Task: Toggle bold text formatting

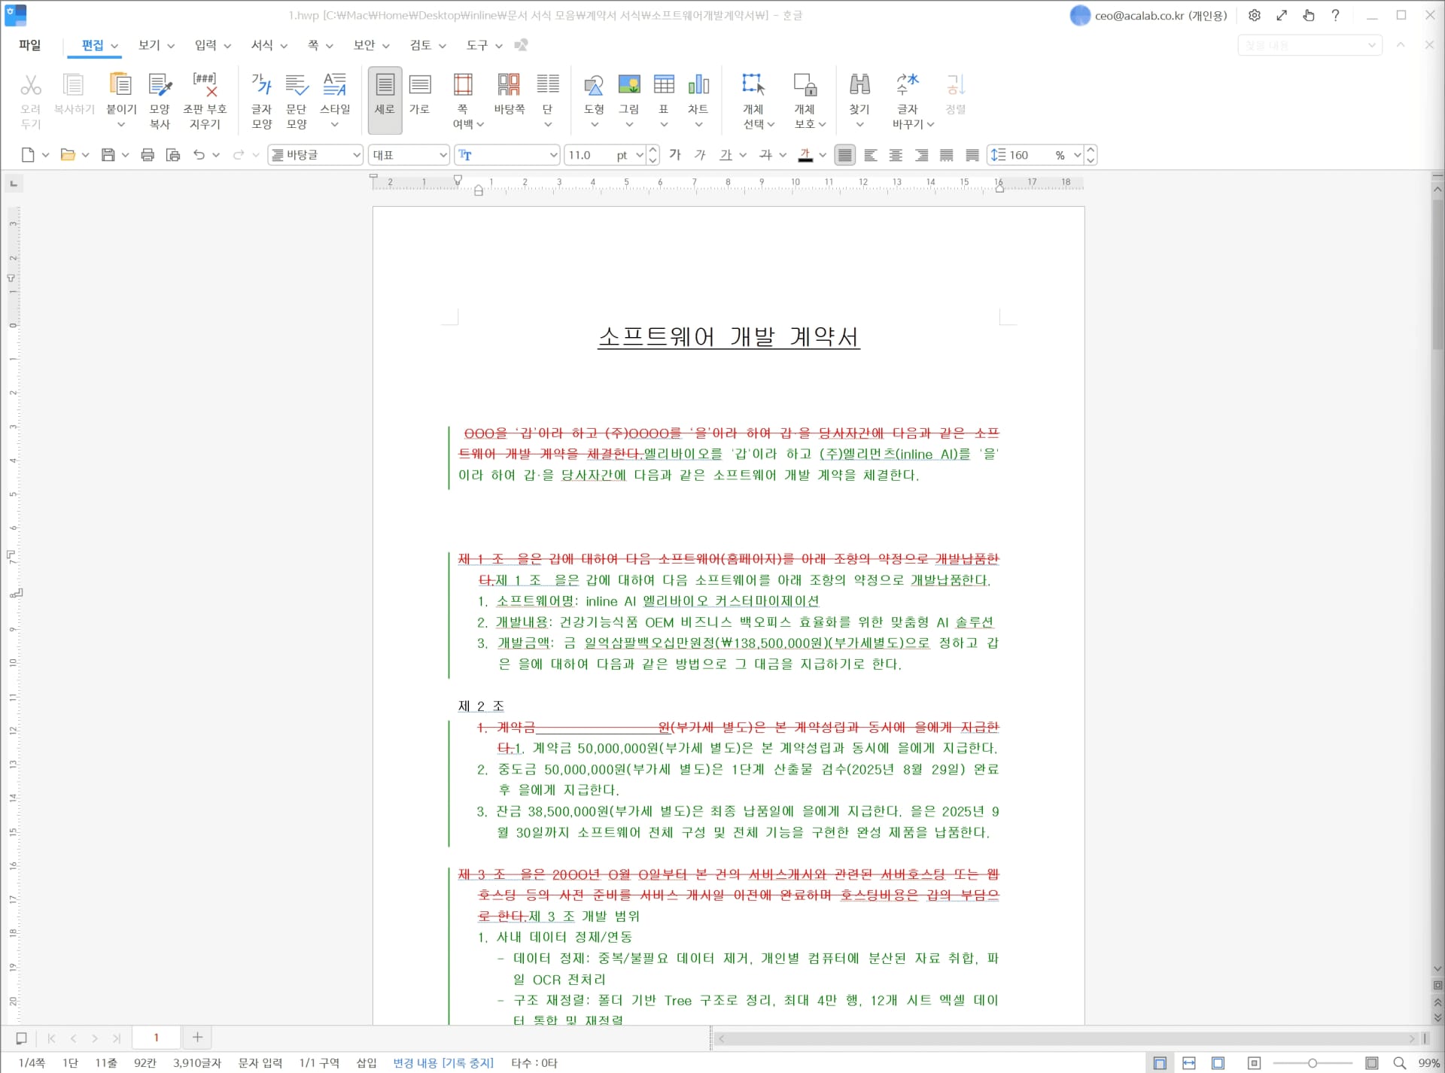Action: [x=674, y=155]
